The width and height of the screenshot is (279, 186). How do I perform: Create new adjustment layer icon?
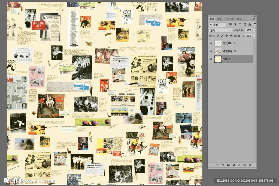(x=233, y=165)
